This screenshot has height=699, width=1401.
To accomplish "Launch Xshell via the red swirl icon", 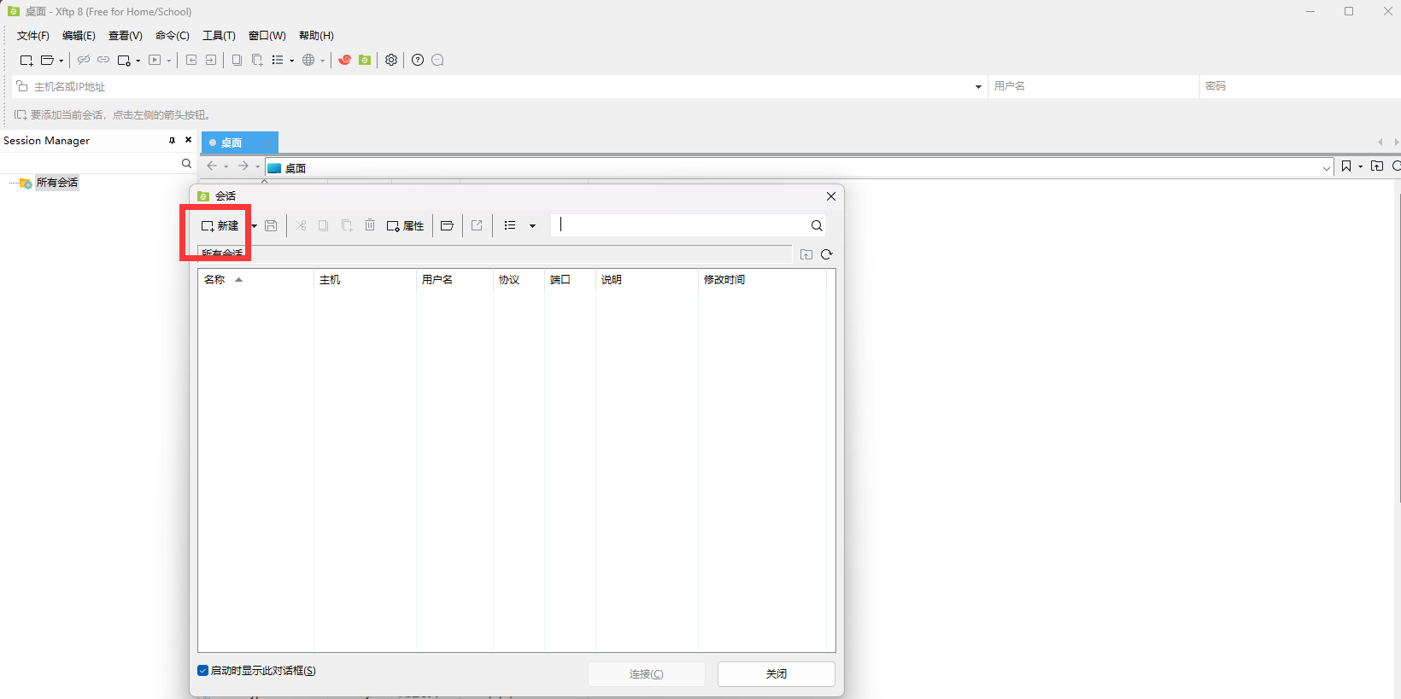I will click(x=345, y=60).
